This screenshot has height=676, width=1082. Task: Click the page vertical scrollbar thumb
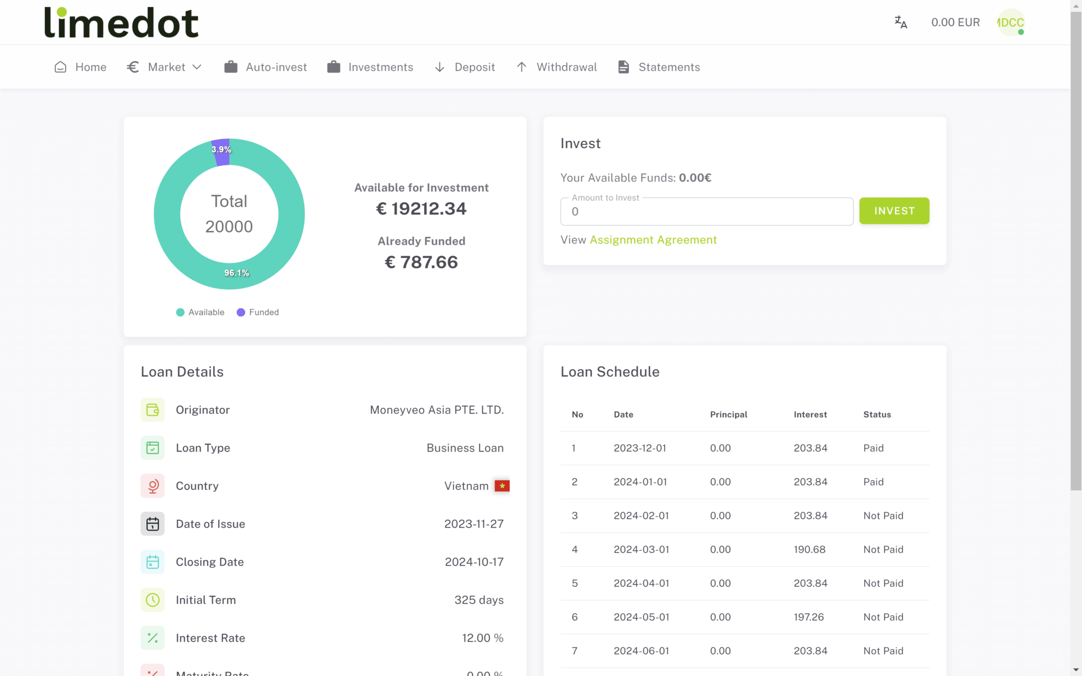1076,251
